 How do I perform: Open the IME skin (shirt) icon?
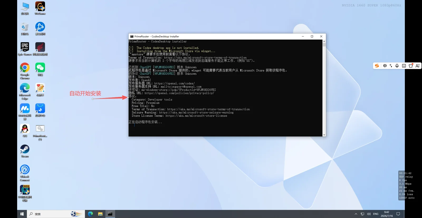tap(411, 66)
